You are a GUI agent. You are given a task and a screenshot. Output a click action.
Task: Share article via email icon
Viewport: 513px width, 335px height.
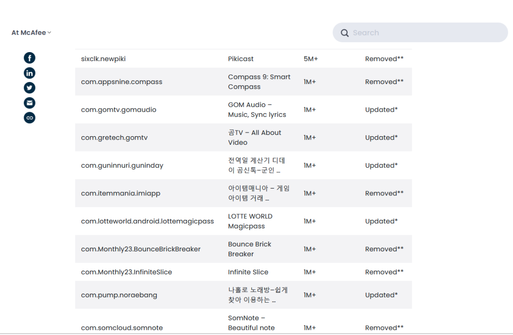pyautogui.click(x=29, y=103)
